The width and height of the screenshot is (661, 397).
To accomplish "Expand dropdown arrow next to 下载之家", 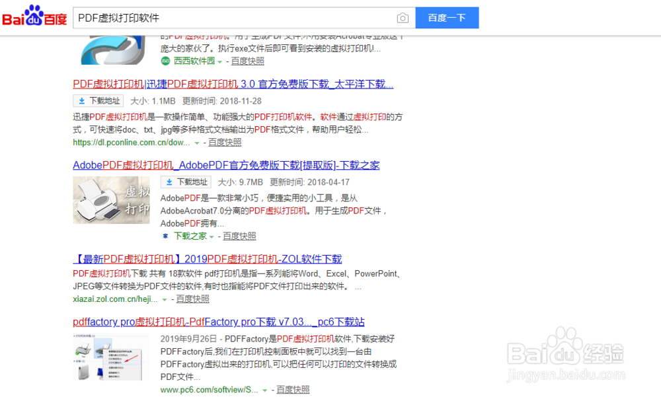I will (212, 237).
